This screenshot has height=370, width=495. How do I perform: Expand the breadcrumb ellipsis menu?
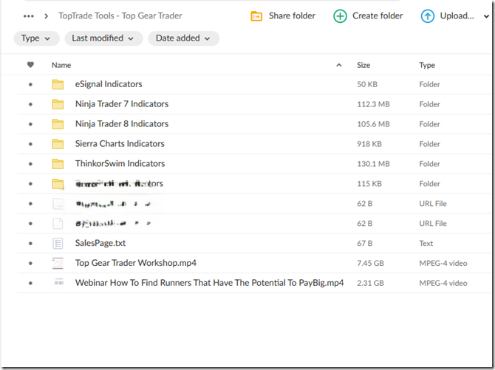click(29, 16)
